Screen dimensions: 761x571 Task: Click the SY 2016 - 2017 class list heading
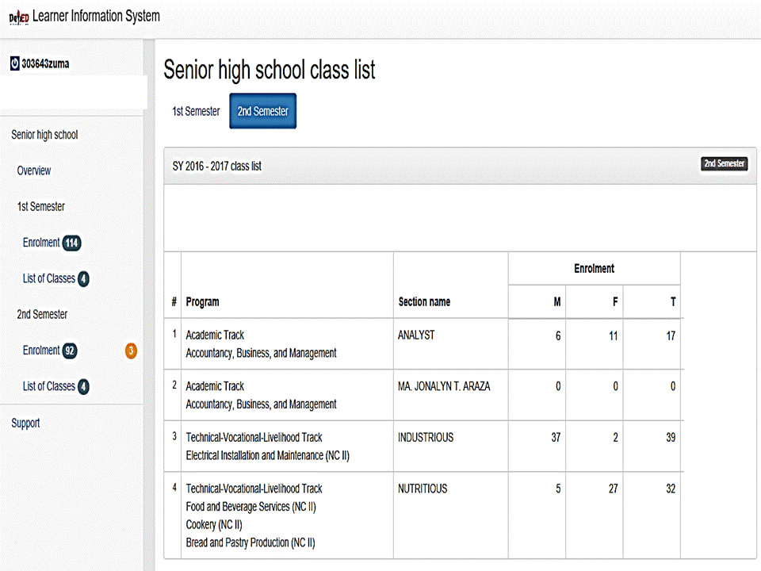(x=217, y=166)
